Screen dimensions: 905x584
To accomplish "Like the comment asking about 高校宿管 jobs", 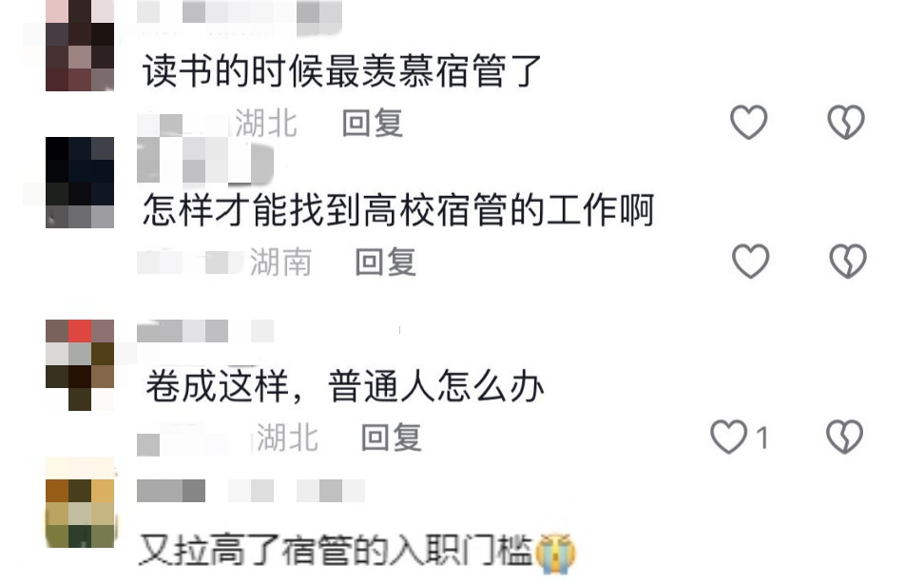I will [x=750, y=261].
